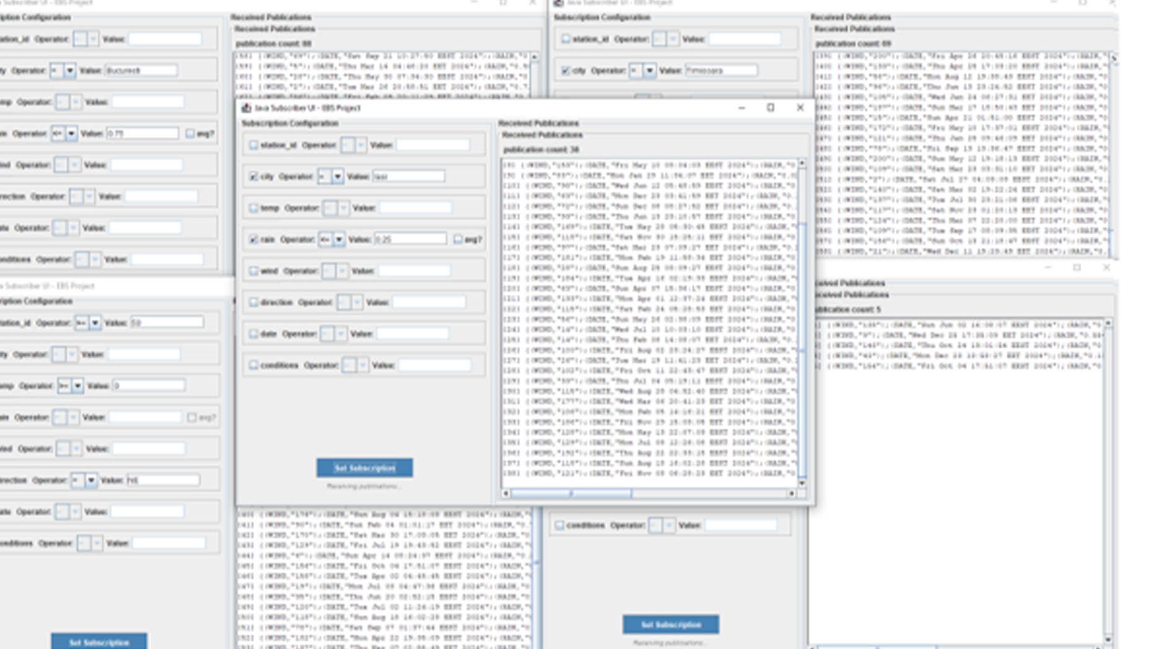Click the left arrow of the front window's horizontal scrollbar

506,493
